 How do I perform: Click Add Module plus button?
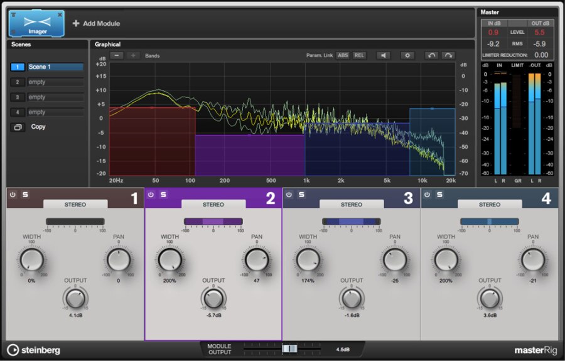[x=76, y=23]
